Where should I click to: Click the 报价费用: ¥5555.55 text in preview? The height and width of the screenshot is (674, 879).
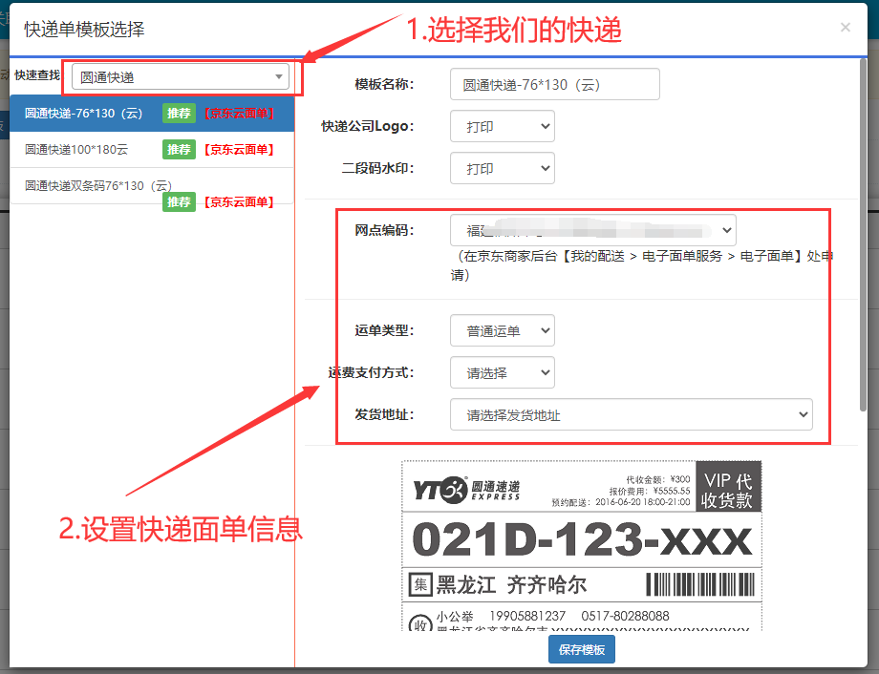click(x=650, y=491)
